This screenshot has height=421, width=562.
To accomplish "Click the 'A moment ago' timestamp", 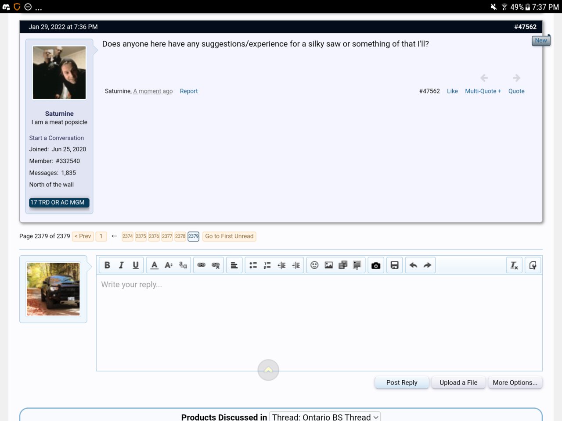I will 153,91.
